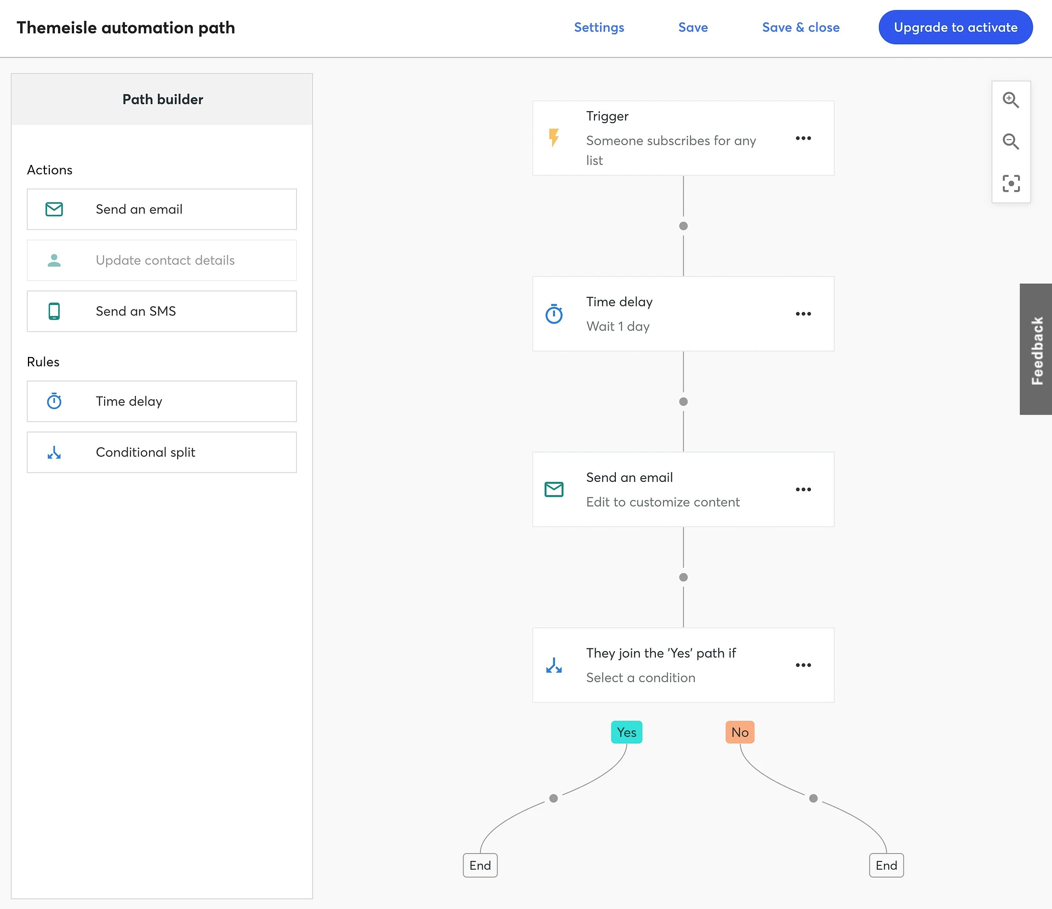The width and height of the screenshot is (1052, 909).
Task: Click the three-dot menu on Time delay node
Action: [802, 314]
